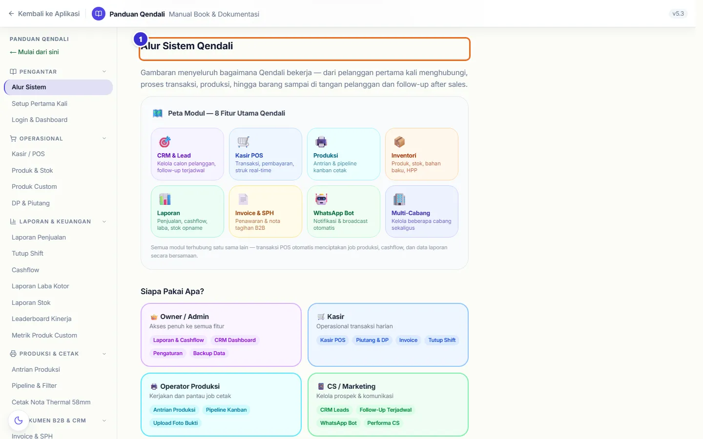Click the Invoice & SPH document icon
703x439 pixels.
pyautogui.click(x=243, y=200)
